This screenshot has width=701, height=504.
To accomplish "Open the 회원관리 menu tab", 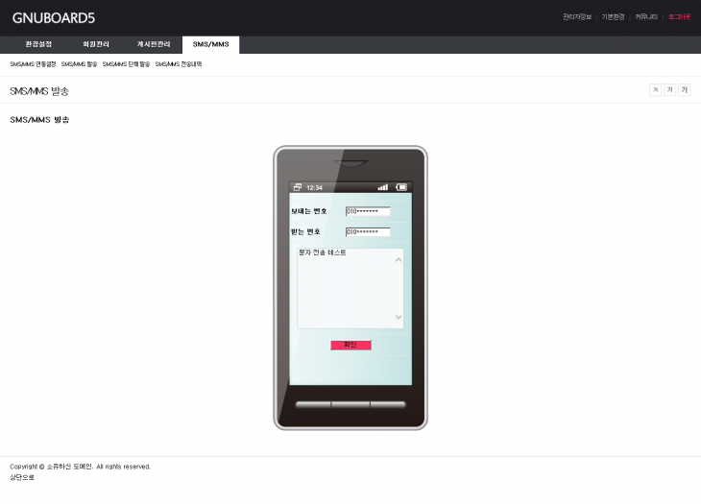I will (x=96, y=45).
